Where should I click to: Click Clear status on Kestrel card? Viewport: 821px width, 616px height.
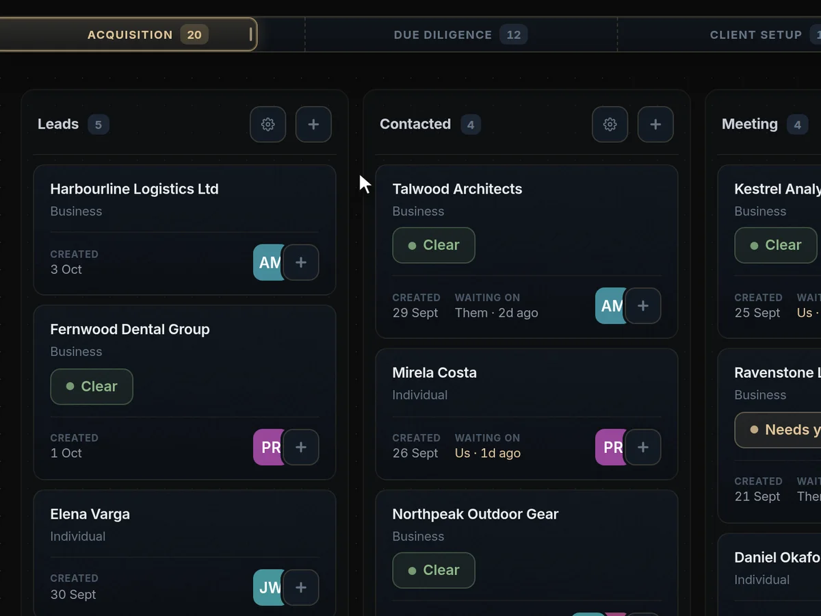tap(776, 245)
